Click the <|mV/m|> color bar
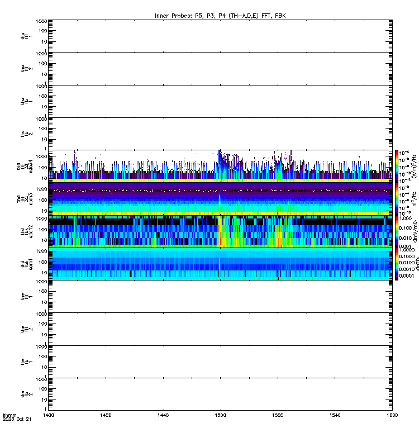This screenshot has height=447, width=419. click(397, 231)
